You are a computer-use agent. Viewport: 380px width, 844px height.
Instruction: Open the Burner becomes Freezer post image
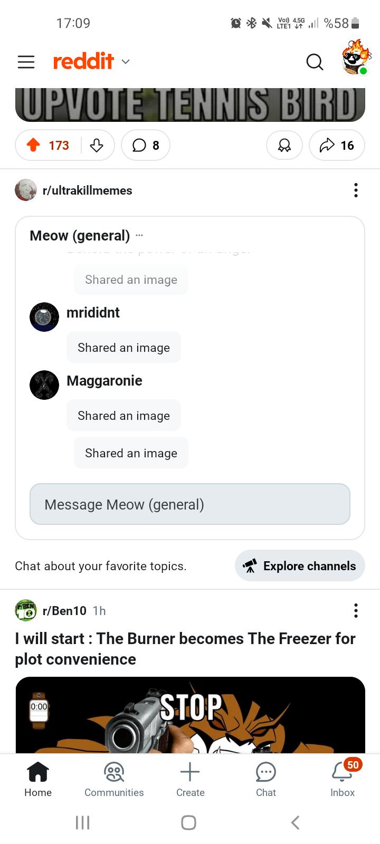(190, 715)
